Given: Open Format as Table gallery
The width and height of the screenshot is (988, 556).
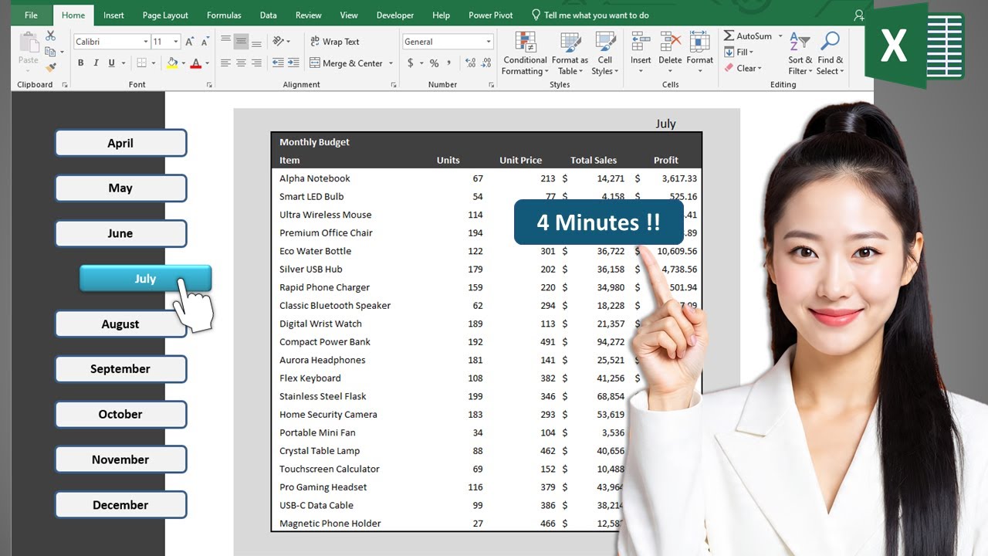Looking at the screenshot, I should pyautogui.click(x=570, y=53).
